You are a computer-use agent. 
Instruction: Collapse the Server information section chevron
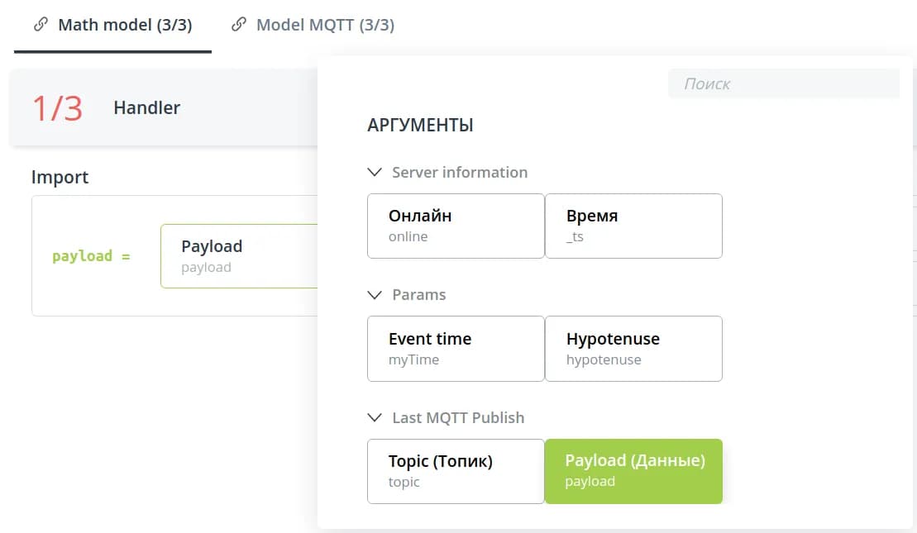(375, 173)
